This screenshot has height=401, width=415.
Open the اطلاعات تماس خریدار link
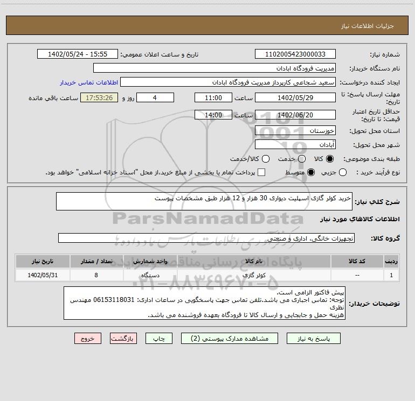coord(89,82)
